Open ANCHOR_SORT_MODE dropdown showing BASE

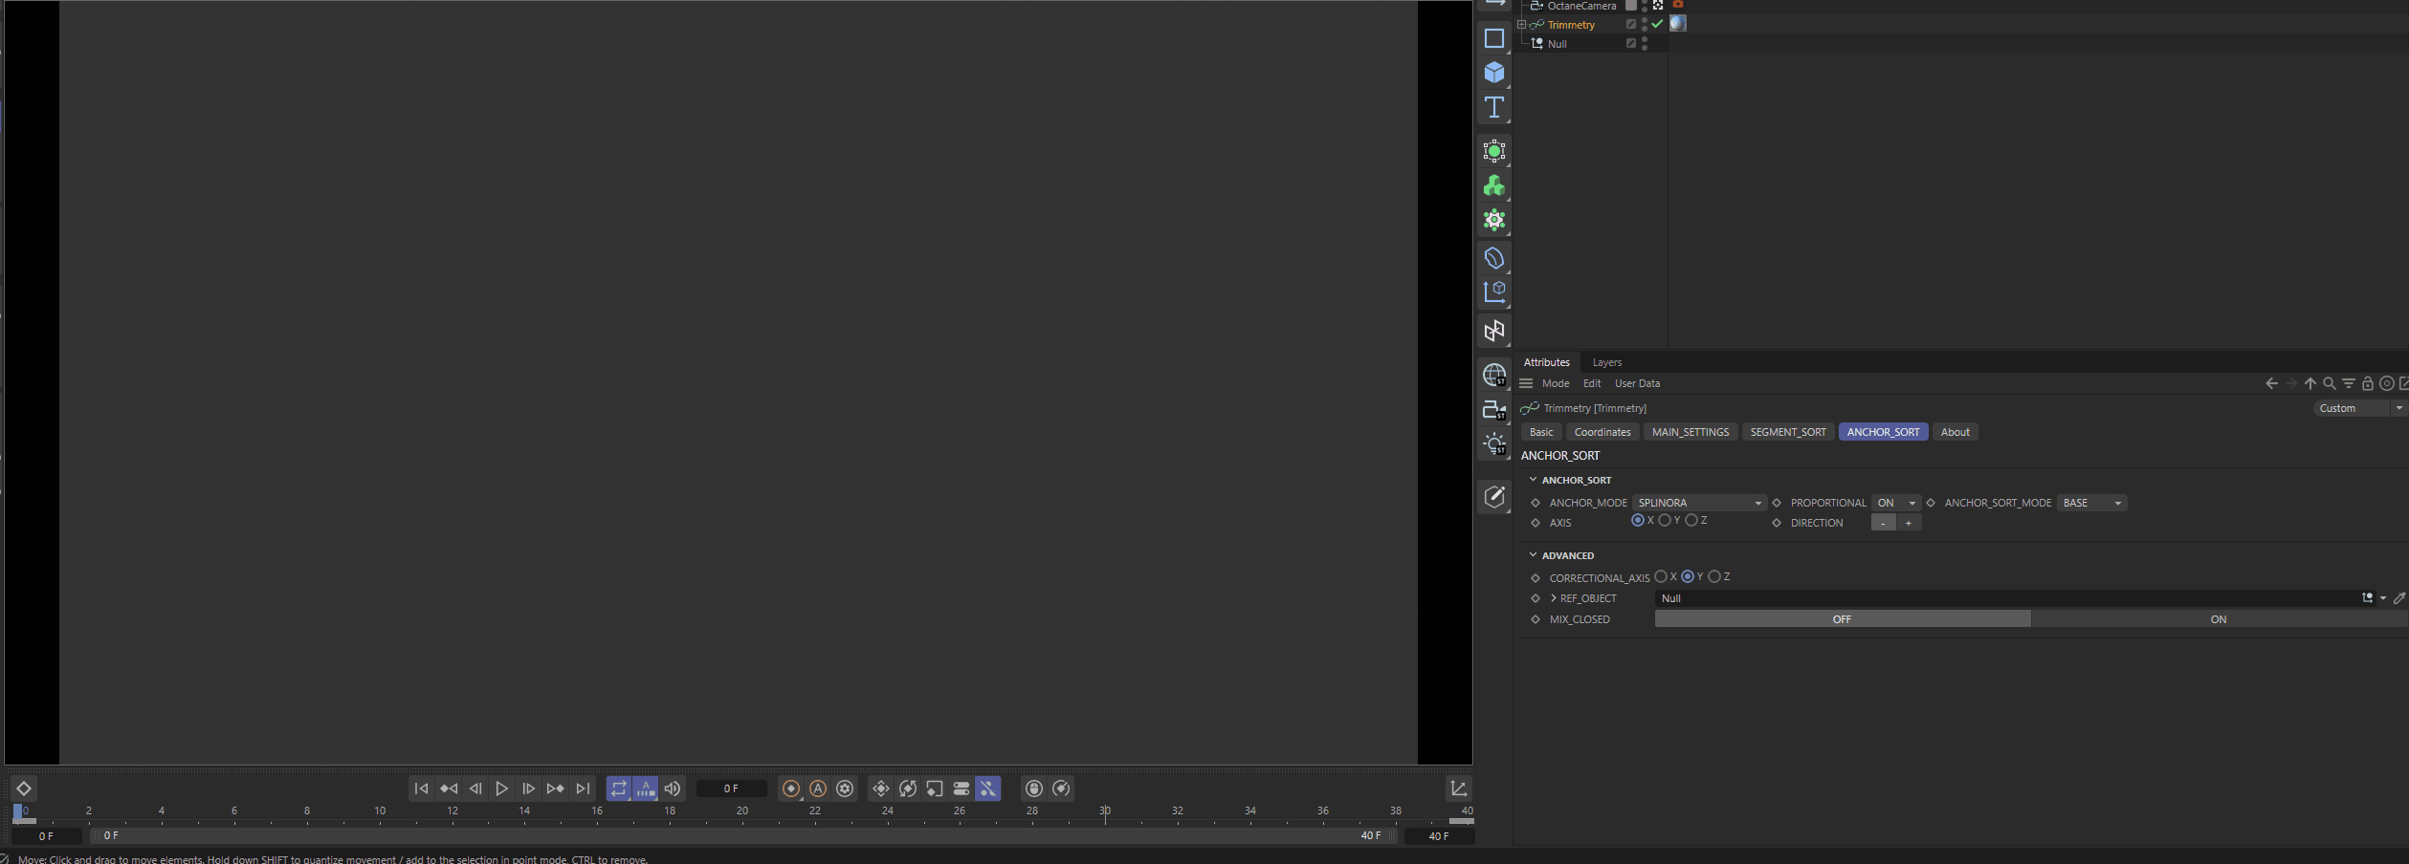2092,503
